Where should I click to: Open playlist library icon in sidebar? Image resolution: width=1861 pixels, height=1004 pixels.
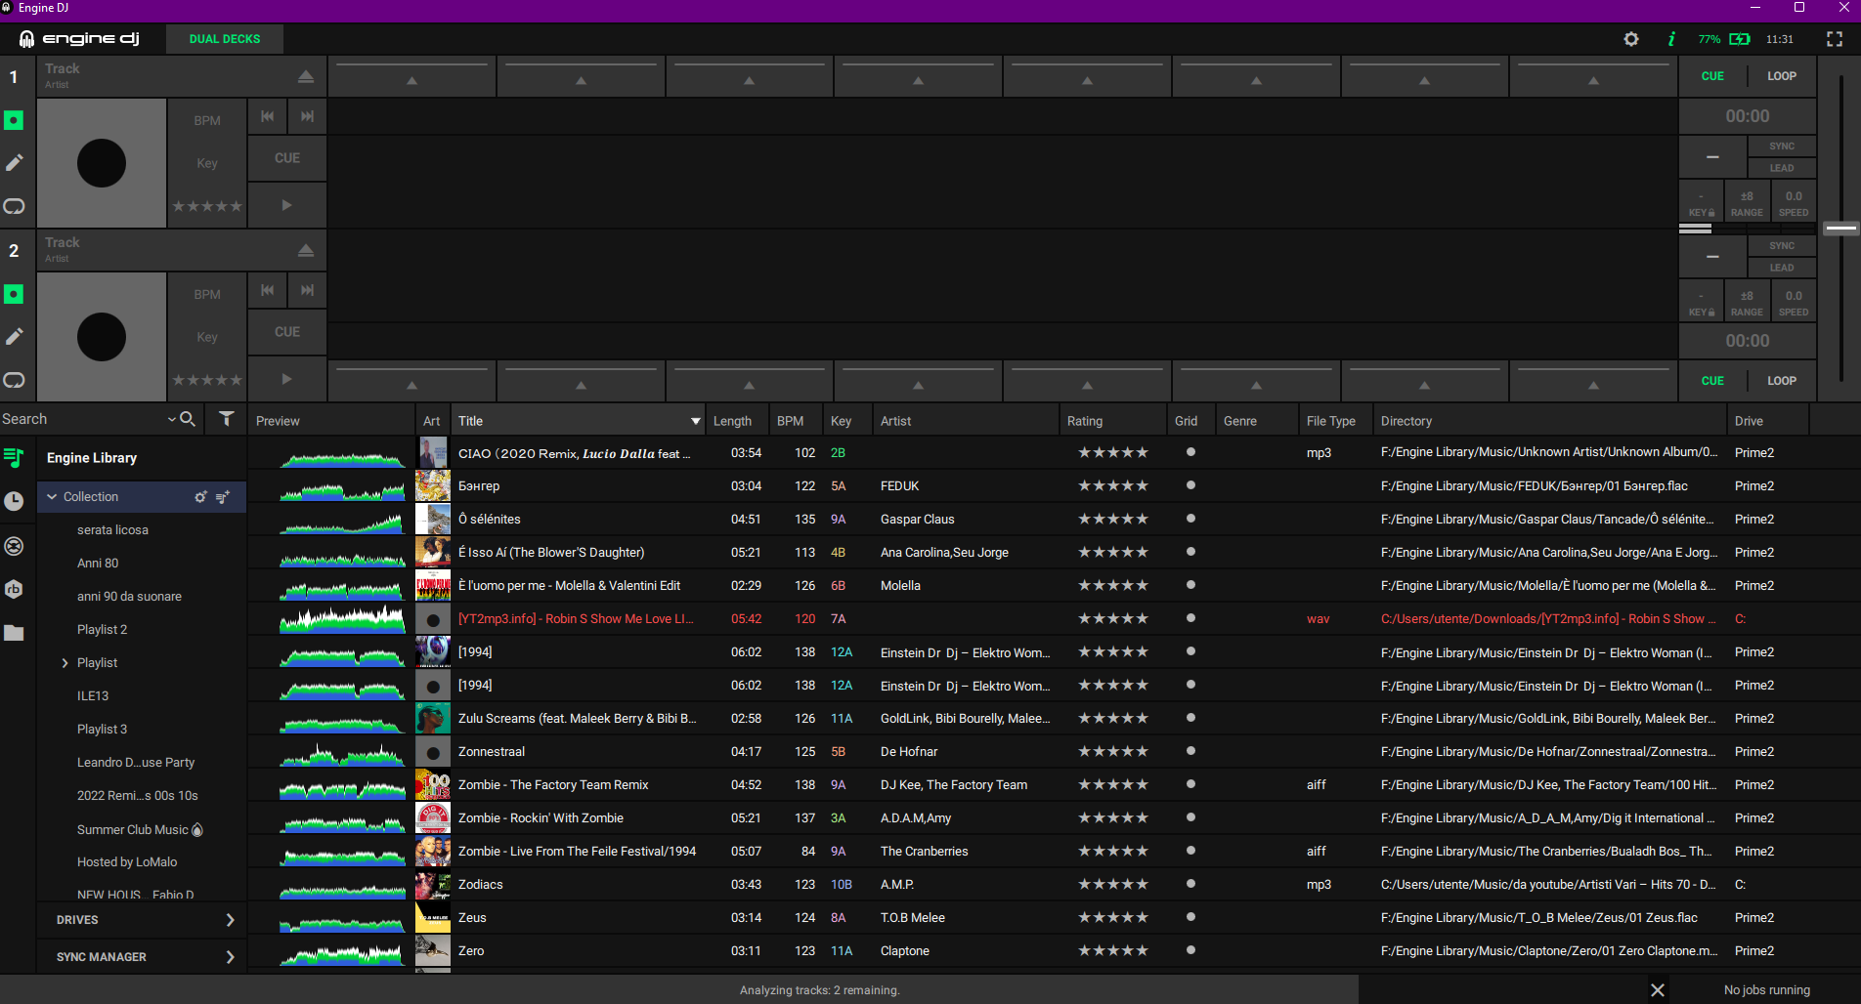tap(14, 457)
